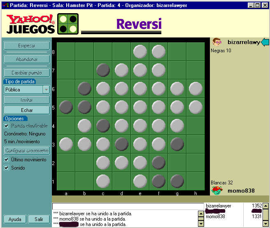This screenshot has width=270, height=228.
Task: Click the Blancas 32 score label
Action: (x=222, y=183)
